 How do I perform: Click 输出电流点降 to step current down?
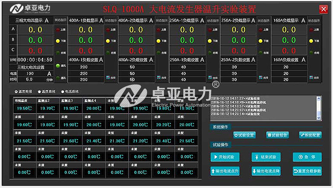pyautogui.click(x=266, y=171)
